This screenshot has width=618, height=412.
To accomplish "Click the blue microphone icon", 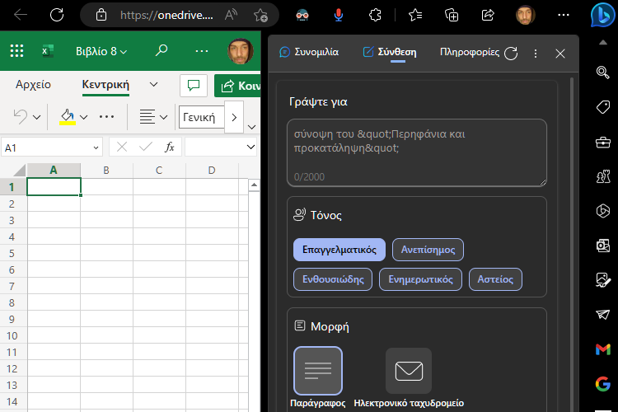I will (x=338, y=15).
